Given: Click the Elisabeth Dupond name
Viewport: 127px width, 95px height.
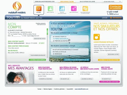Looking at the screenshot, I should pyautogui.click(x=15, y=30).
